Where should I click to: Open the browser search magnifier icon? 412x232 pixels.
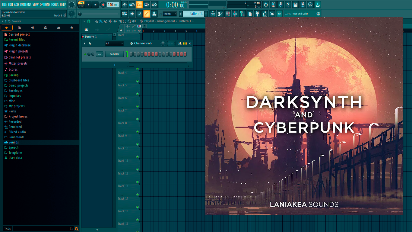point(77,229)
